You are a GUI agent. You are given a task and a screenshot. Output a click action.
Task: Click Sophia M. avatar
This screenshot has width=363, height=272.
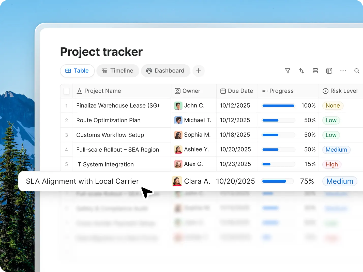pyautogui.click(x=178, y=135)
